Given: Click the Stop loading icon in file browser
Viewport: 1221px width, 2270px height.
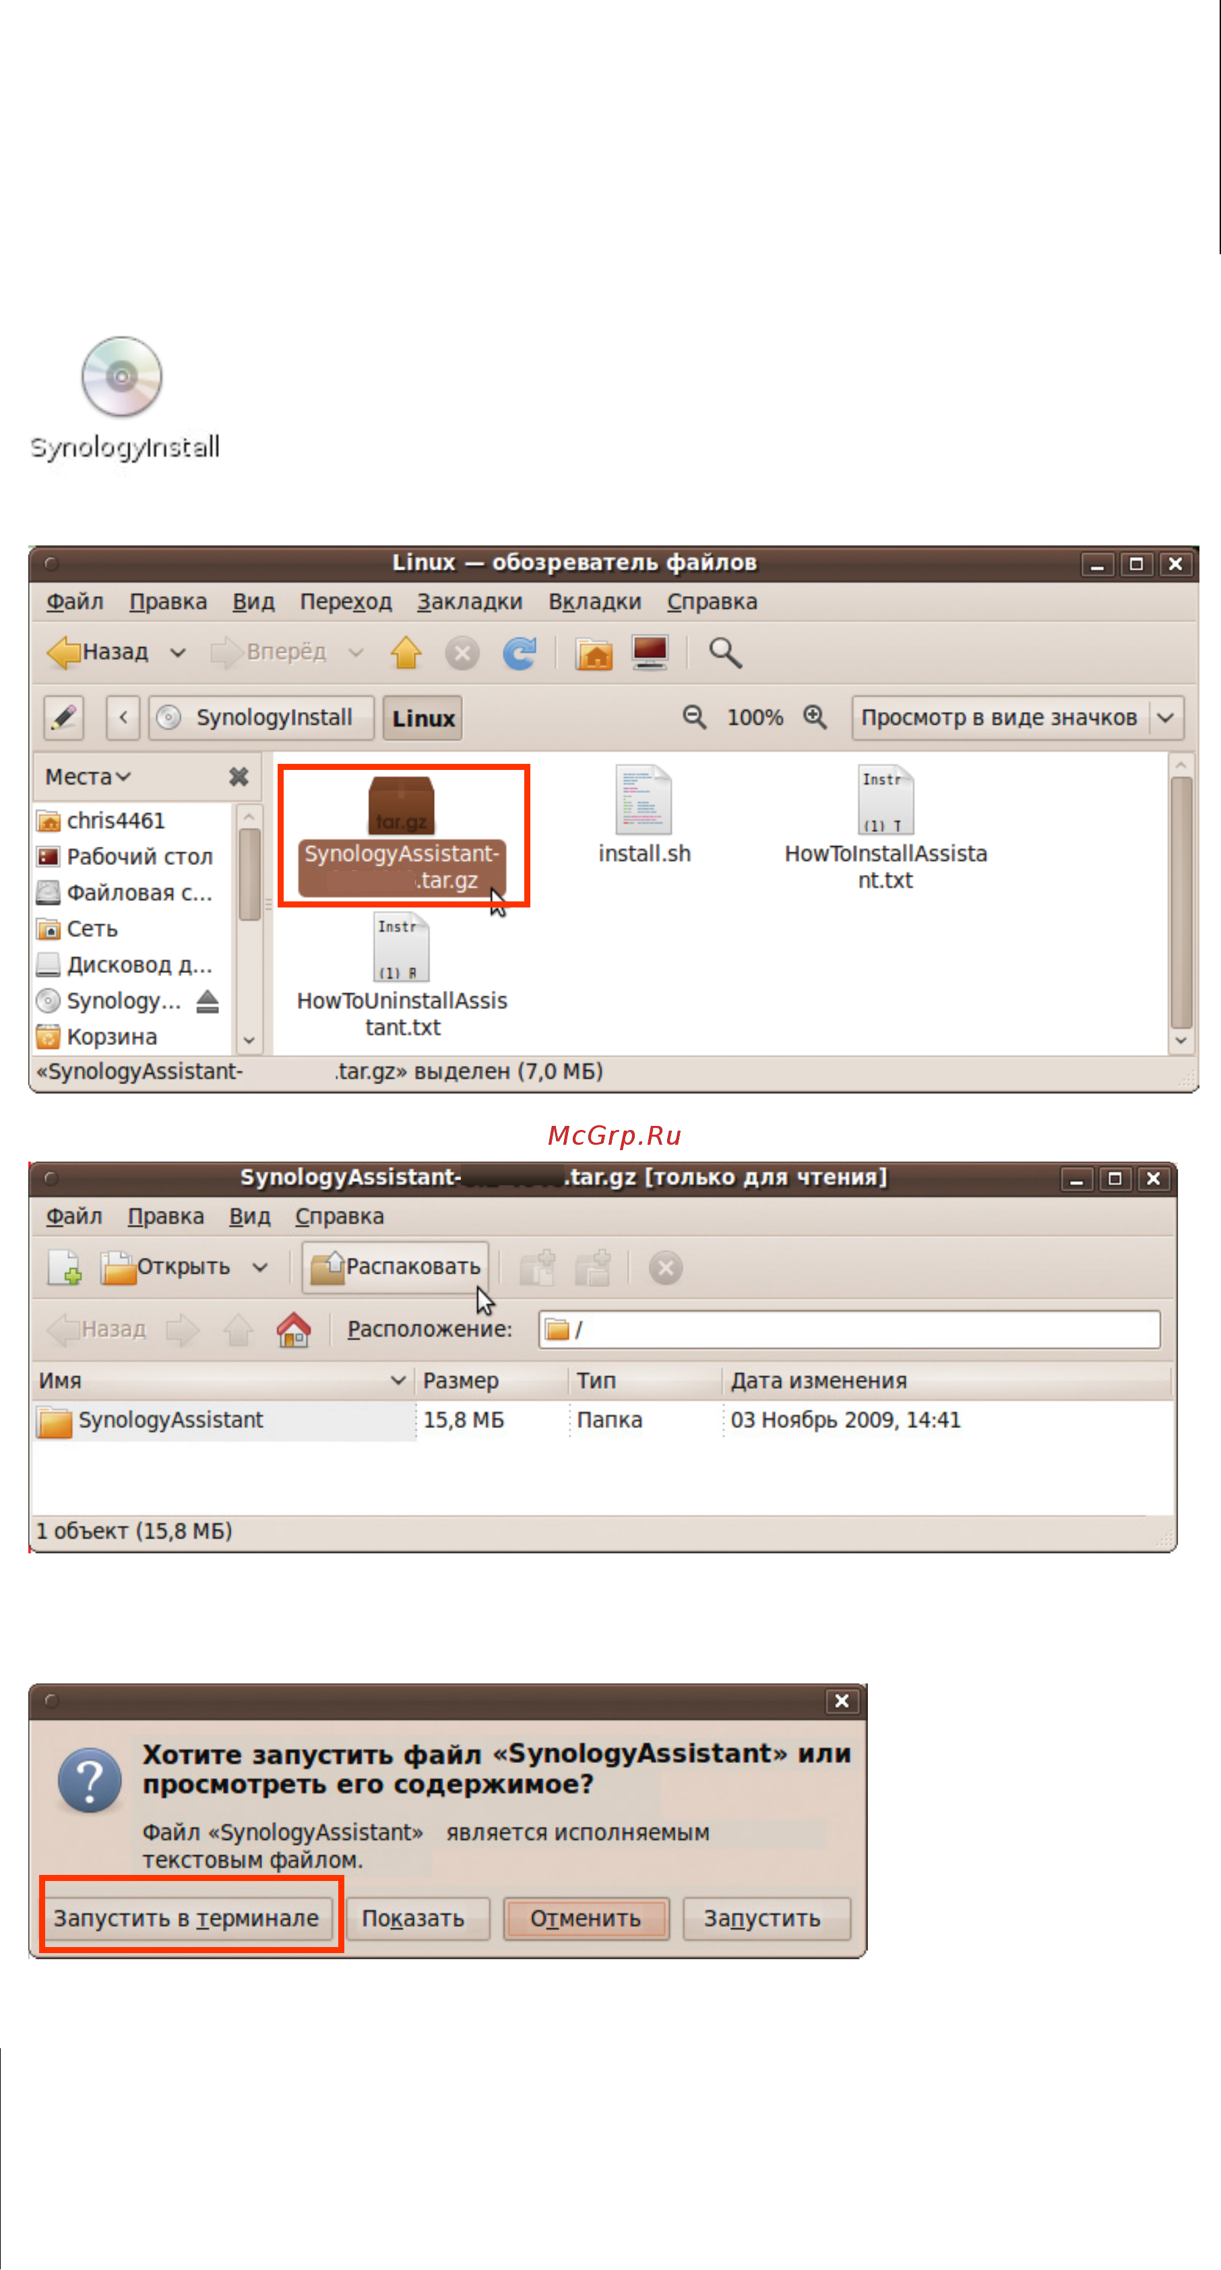Looking at the screenshot, I should 462,653.
